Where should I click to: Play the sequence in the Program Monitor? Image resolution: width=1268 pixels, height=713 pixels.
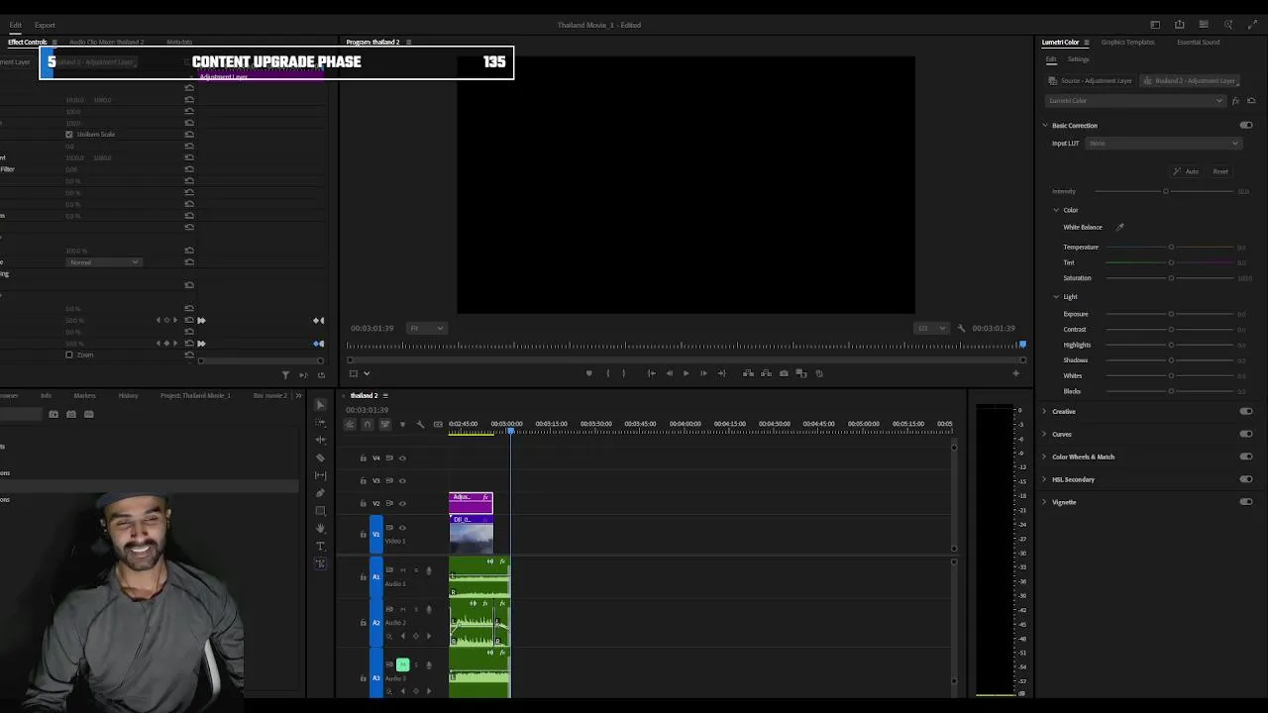(686, 373)
